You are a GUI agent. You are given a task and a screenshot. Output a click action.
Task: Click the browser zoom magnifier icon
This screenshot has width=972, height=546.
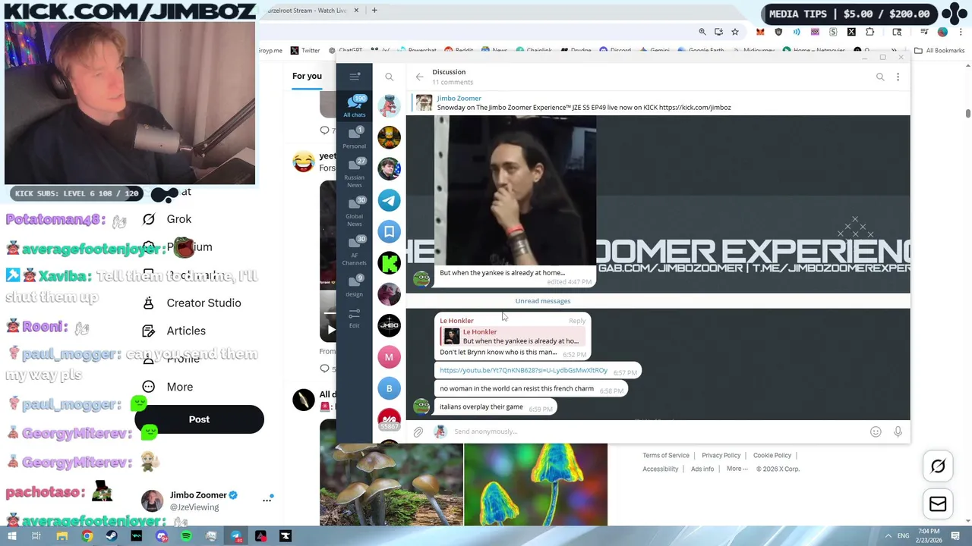coord(702,32)
